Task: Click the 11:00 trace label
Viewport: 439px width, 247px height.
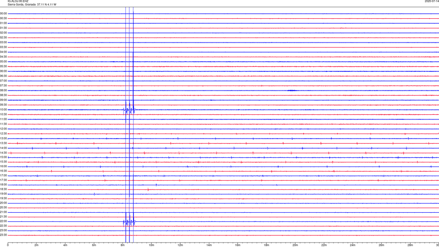Action: [x=4, y=119]
